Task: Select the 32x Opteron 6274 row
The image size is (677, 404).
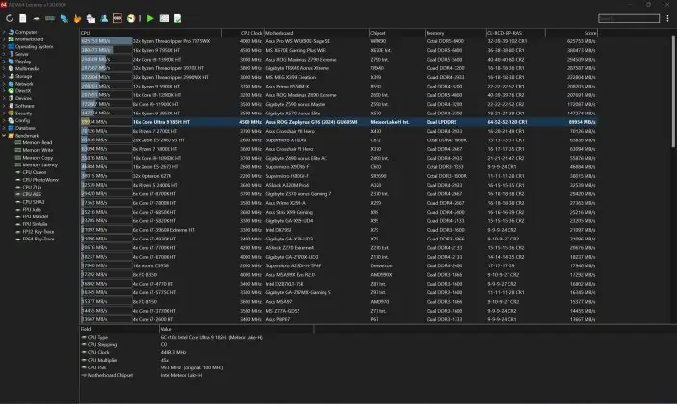Action: click(x=339, y=176)
